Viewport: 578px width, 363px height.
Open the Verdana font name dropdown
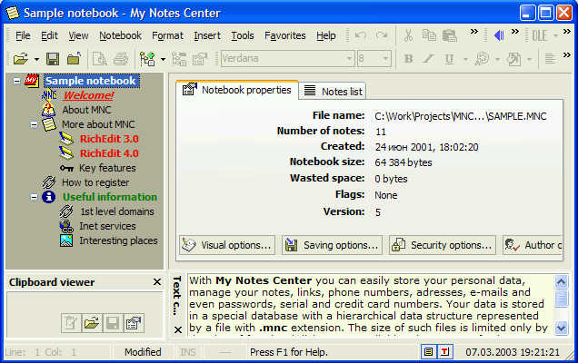(x=348, y=59)
